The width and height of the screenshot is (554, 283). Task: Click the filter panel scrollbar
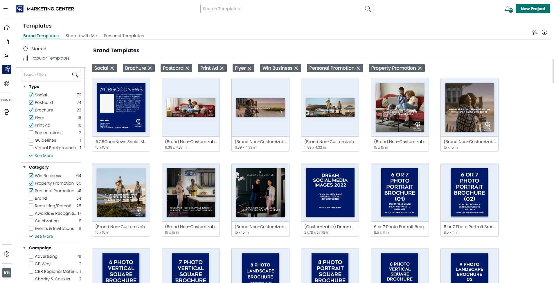84,107
